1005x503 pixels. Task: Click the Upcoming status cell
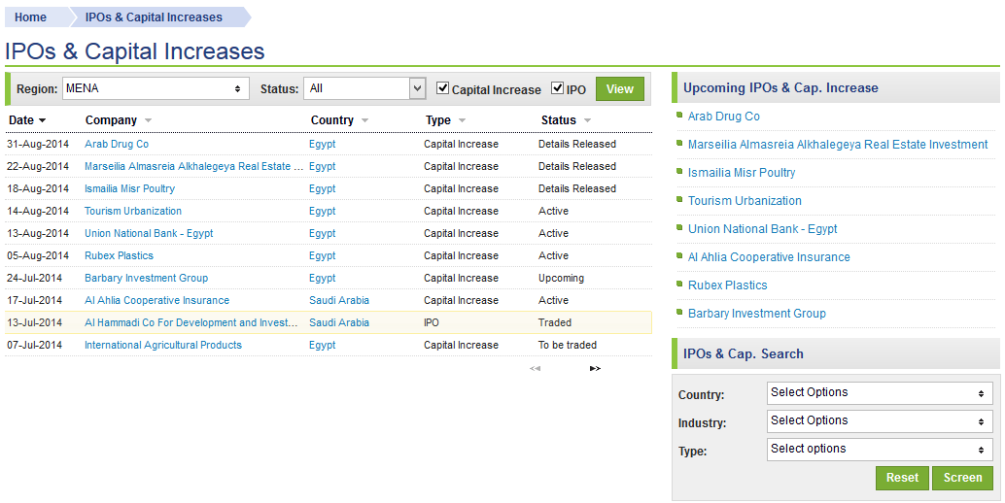pyautogui.click(x=561, y=279)
